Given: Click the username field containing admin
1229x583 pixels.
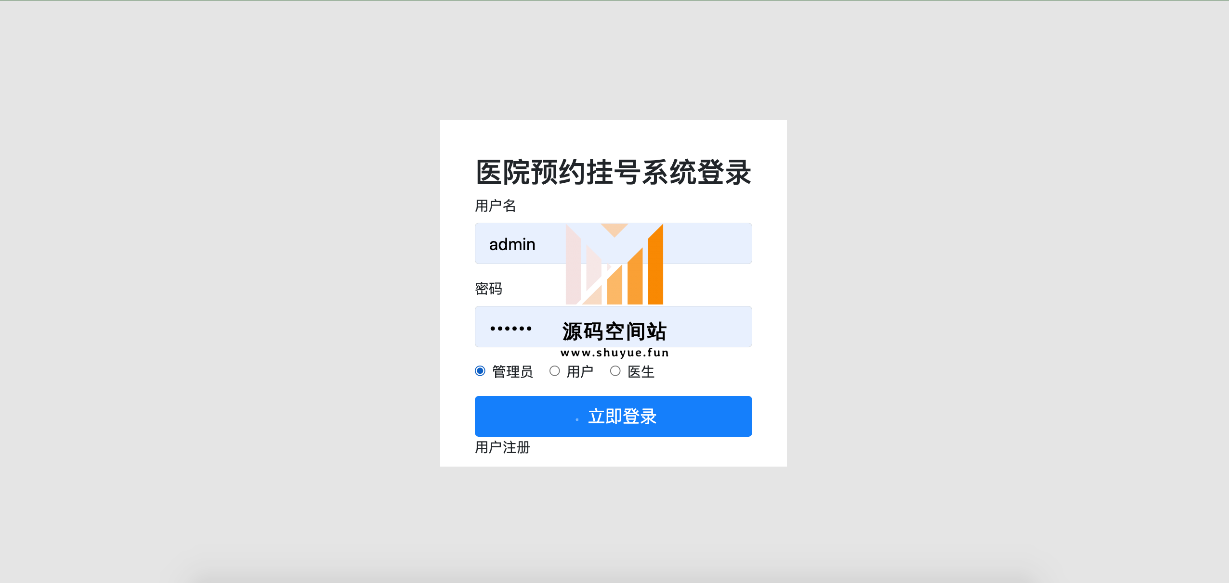Looking at the screenshot, I should [613, 243].
